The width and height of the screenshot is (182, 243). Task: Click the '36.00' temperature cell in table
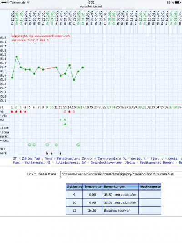[92, 211]
